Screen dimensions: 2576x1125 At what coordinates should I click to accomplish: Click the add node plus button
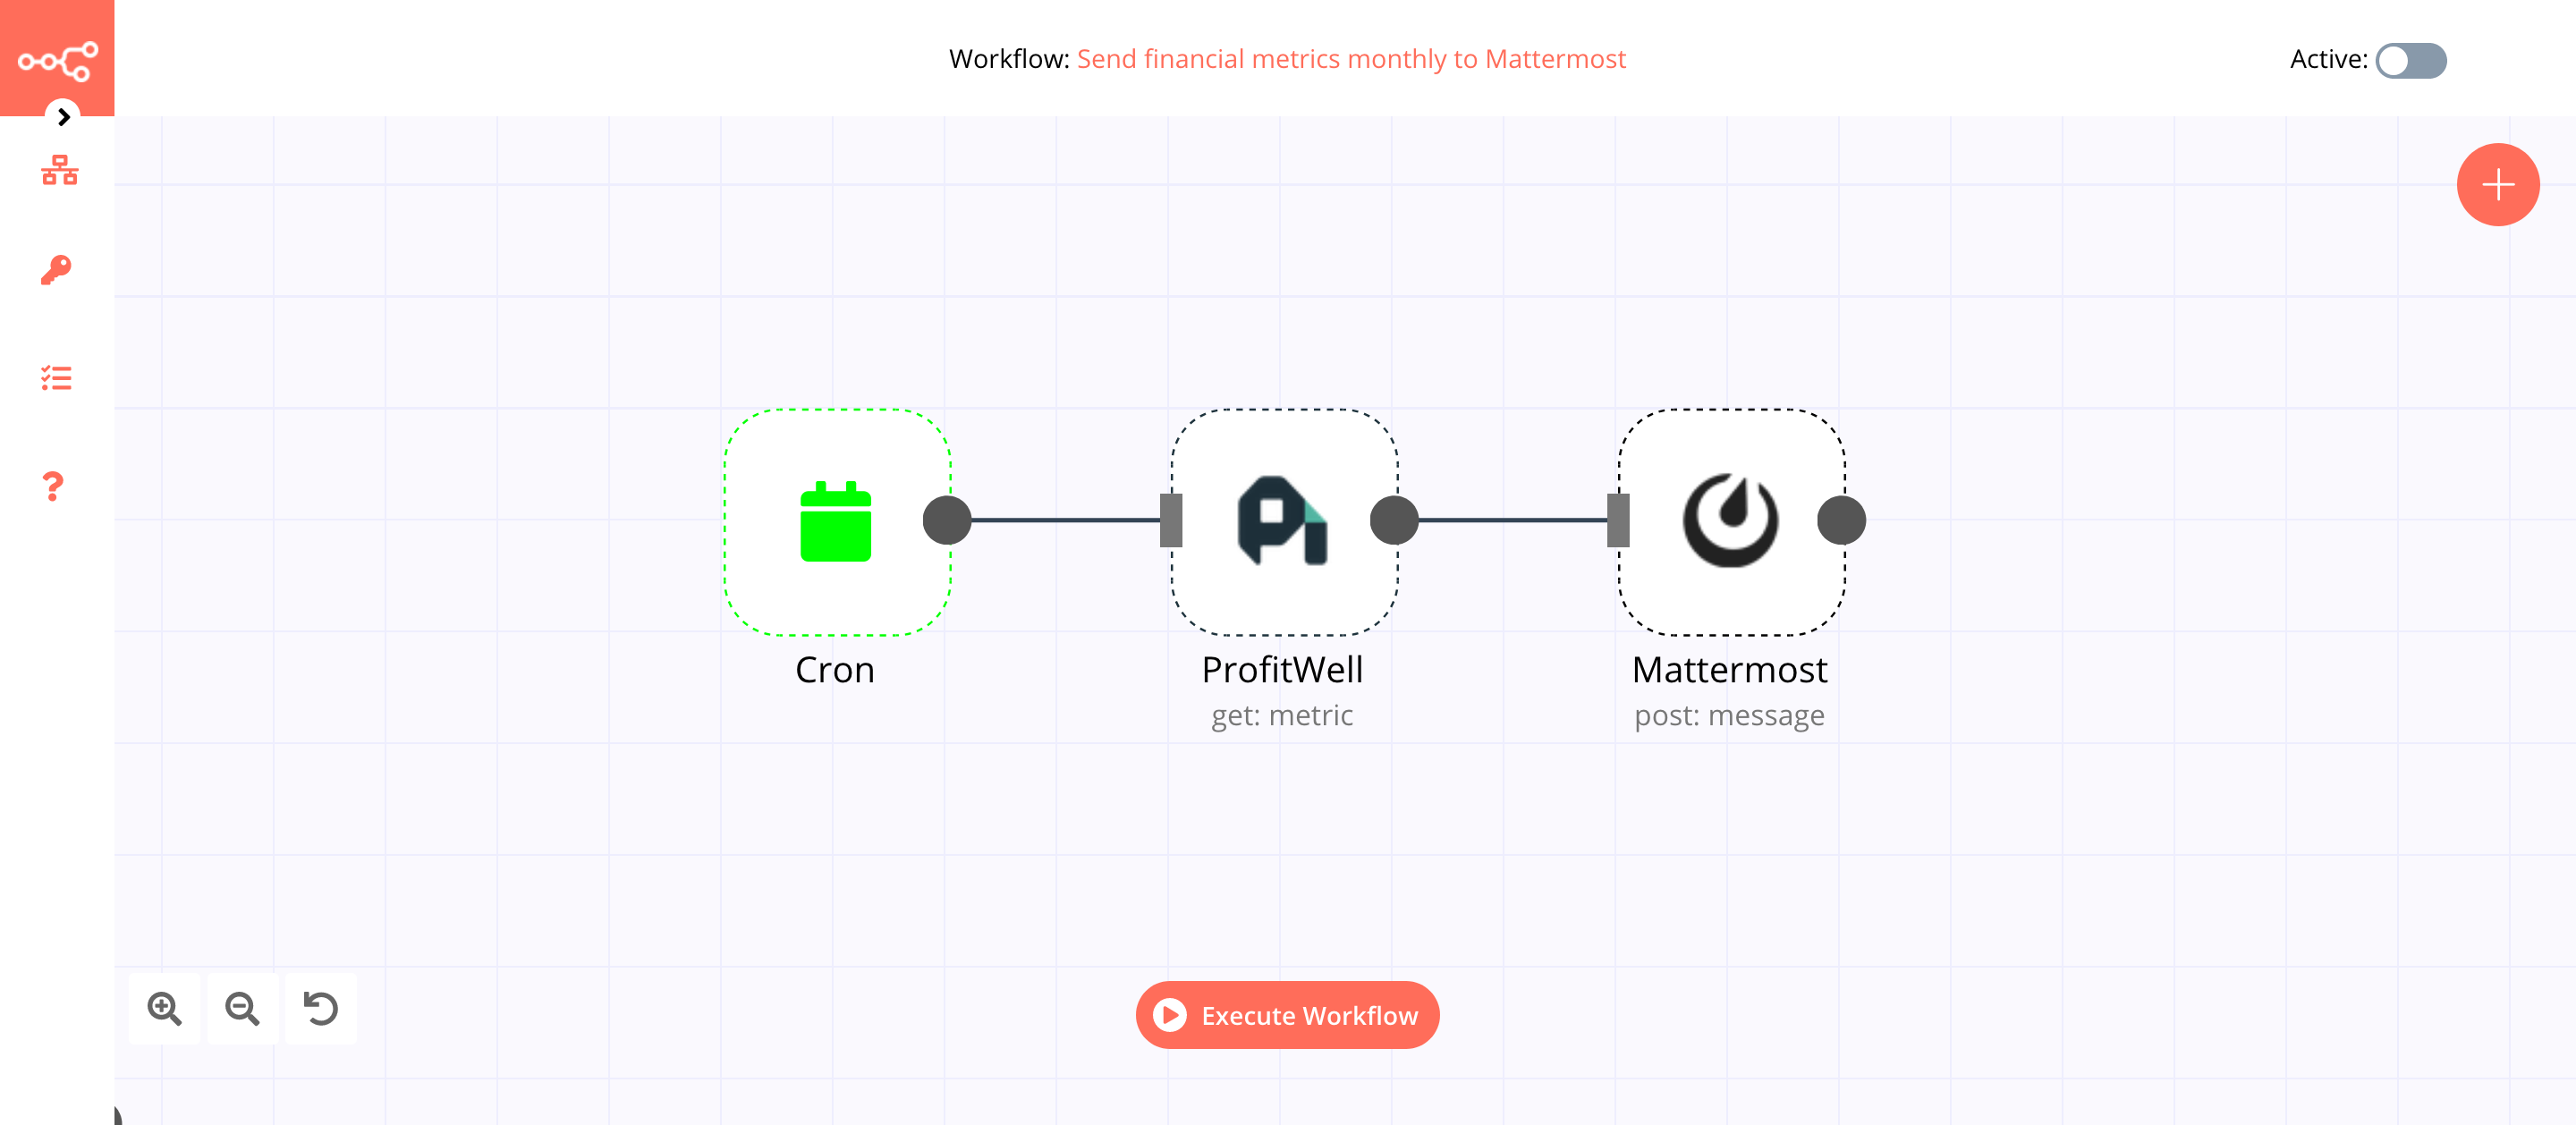[x=2497, y=184]
